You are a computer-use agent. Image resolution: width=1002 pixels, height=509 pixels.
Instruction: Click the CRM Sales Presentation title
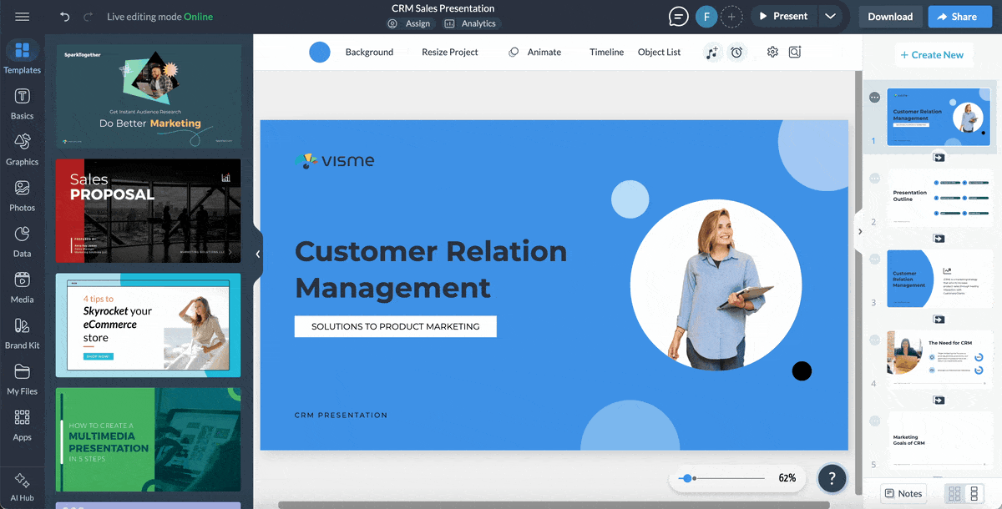pyautogui.click(x=443, y=8)
